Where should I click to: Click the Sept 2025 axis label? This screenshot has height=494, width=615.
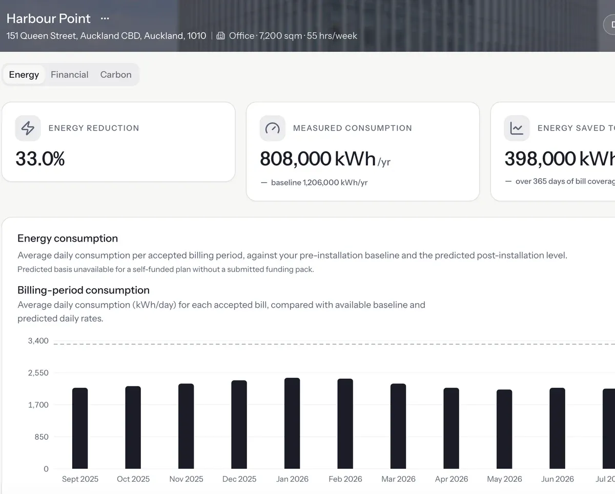pos(80,479)
